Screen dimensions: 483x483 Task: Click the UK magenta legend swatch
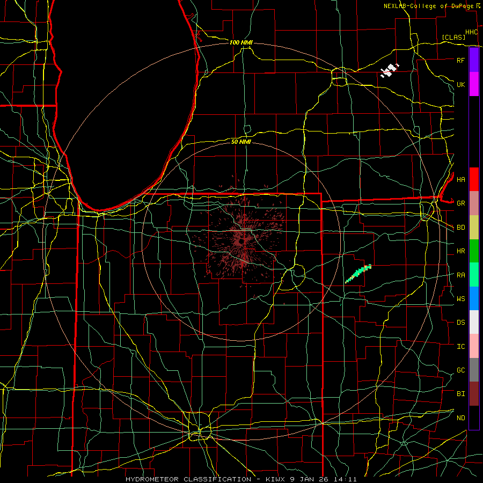click(x=474, y=84)
